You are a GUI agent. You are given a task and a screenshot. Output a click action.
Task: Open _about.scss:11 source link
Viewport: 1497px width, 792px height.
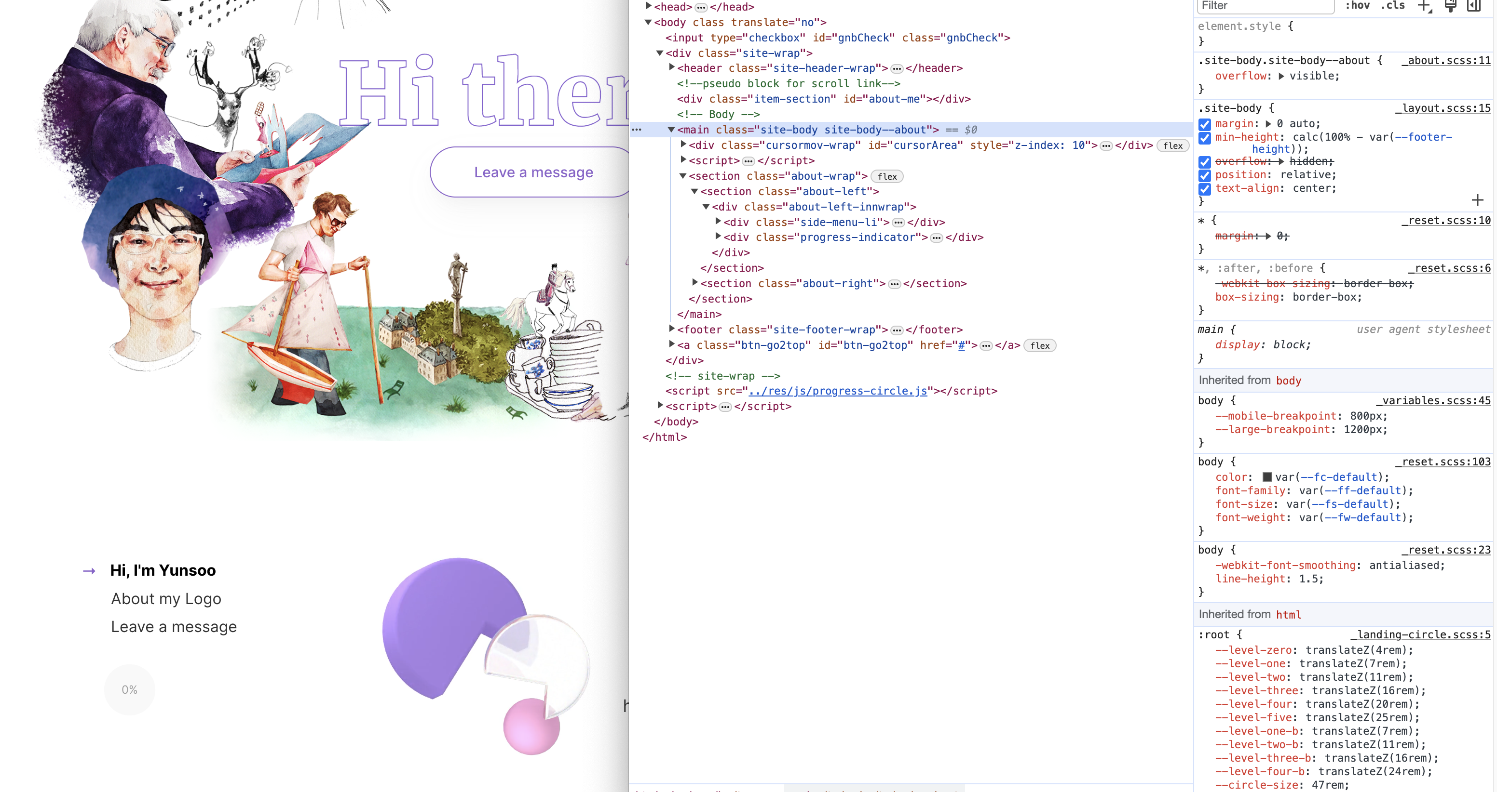[1446, 60]
